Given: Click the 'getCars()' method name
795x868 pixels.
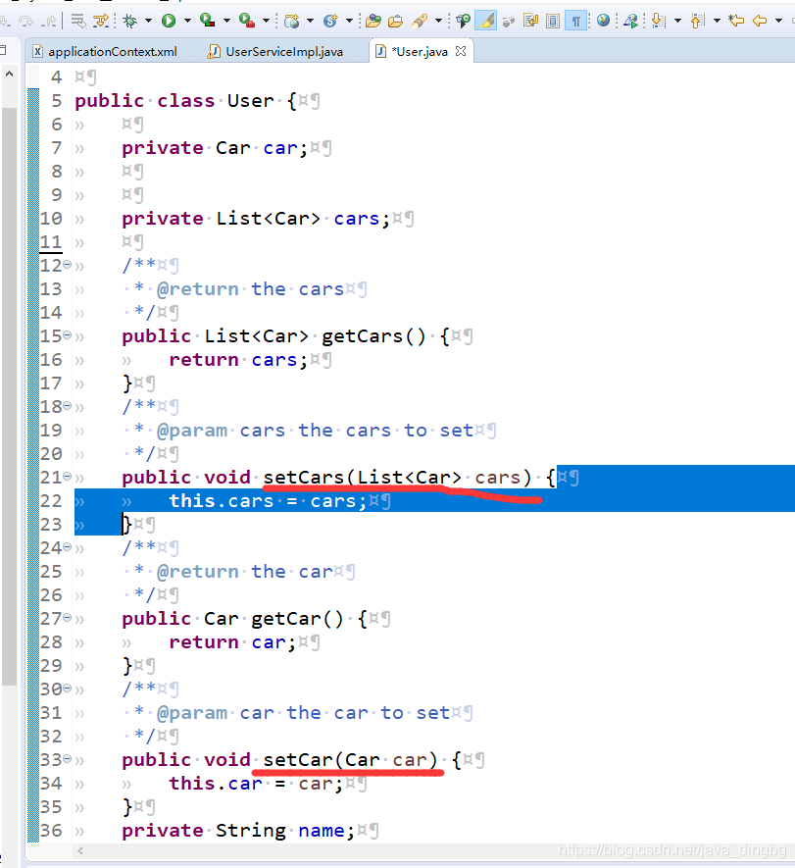Looking at the screenshot, I should pos(373,336).
